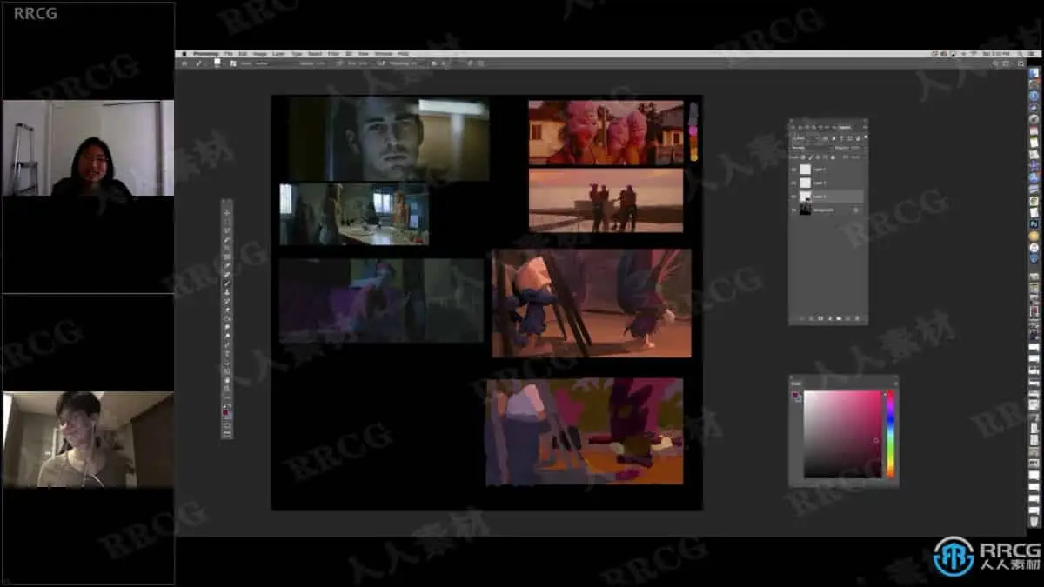The height and width of the screenshot is (587, 1044).
Task: Pick a color in the color field
Action: click(842, 434)
